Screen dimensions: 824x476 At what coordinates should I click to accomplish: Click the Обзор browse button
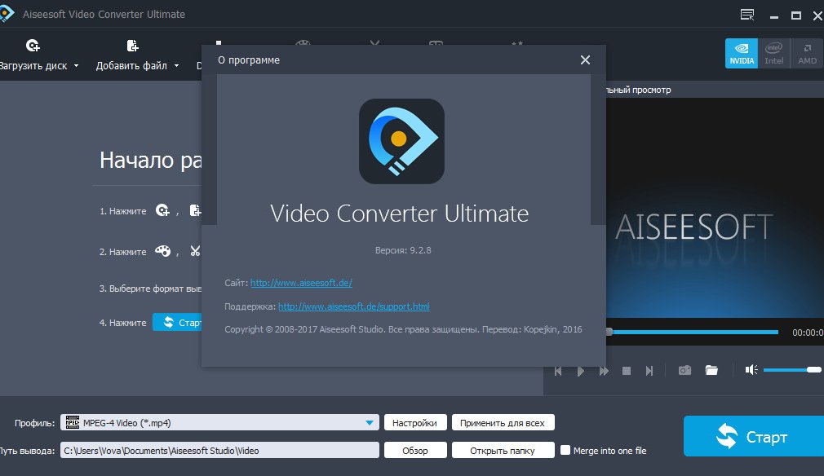[x=415, y=450]
